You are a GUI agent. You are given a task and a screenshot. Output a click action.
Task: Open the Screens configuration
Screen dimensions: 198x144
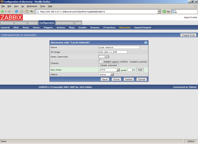pos(95,28)
